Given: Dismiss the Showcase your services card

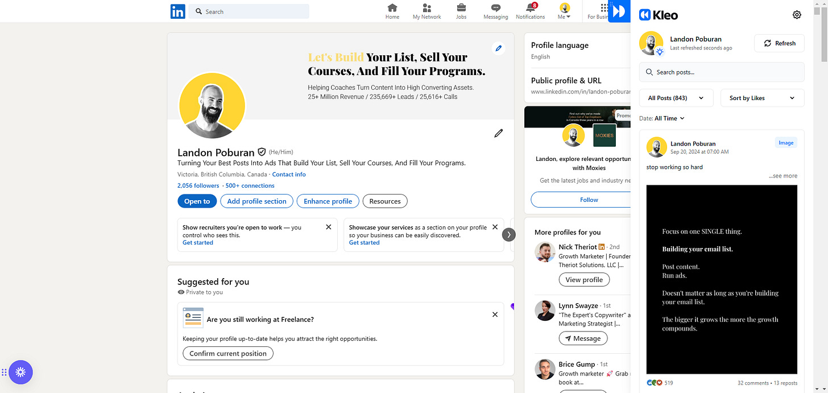Looking at the screenshot, I should tap(495, 227).
